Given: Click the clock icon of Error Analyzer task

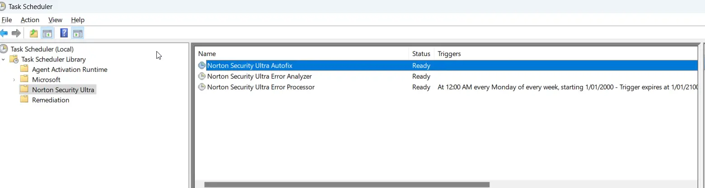Looking at the screenshot, I should pyautogui.click(x=202, y=76).
